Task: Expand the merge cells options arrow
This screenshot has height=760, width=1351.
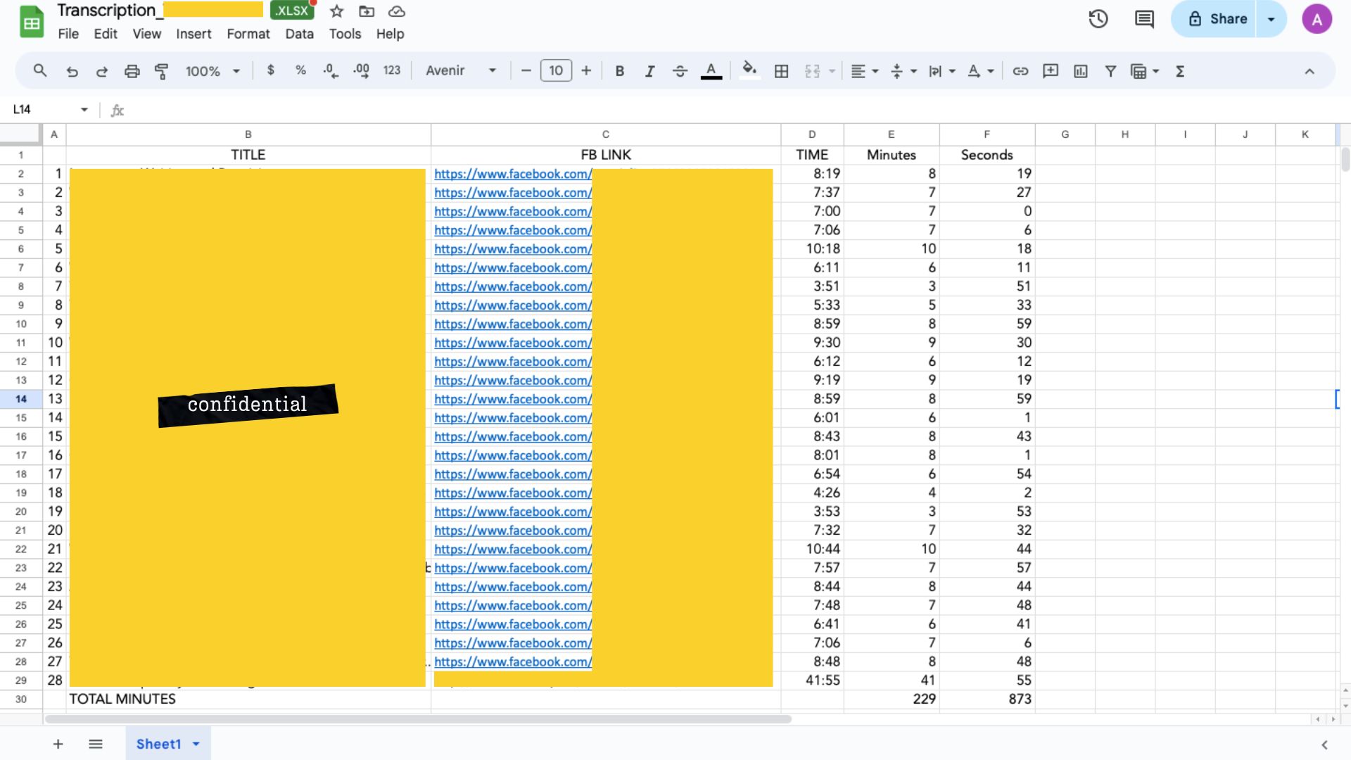Action: 832,71
